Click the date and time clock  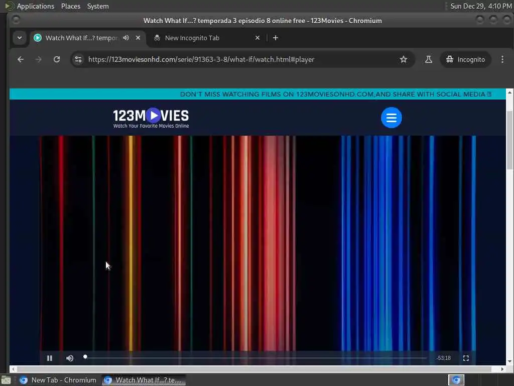coord(481,6)
